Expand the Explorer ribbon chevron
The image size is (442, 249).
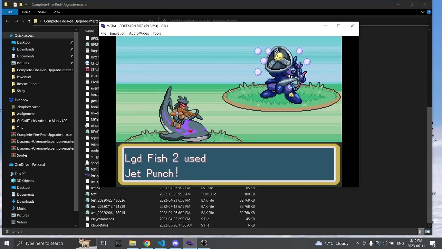point(423,12)
